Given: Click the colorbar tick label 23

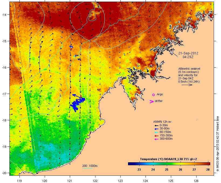Looking at the screenshot, I should point(139,170).
